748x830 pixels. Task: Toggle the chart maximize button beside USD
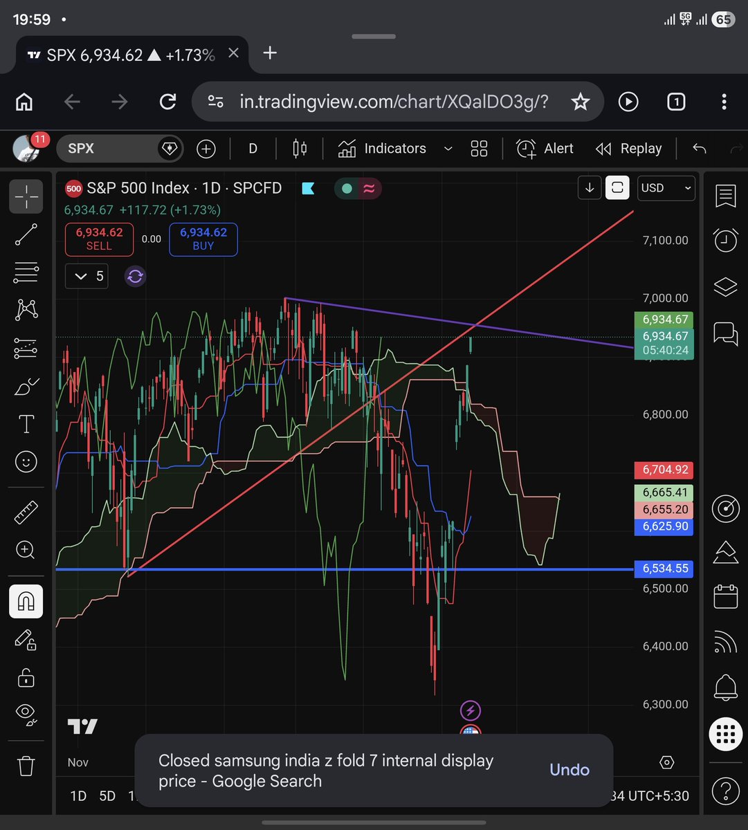(617, 188)
